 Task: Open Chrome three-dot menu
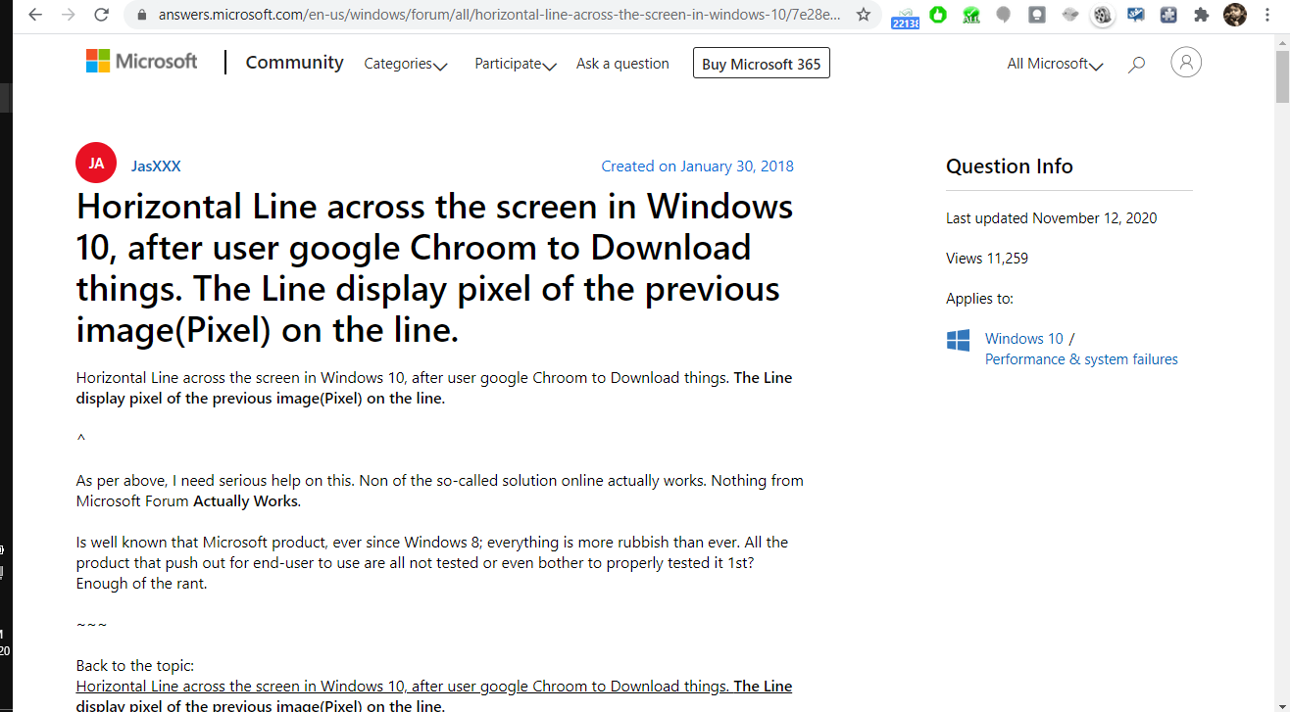[1267, 15]
